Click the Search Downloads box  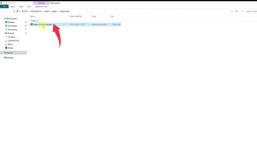click(x=251, y=11)
